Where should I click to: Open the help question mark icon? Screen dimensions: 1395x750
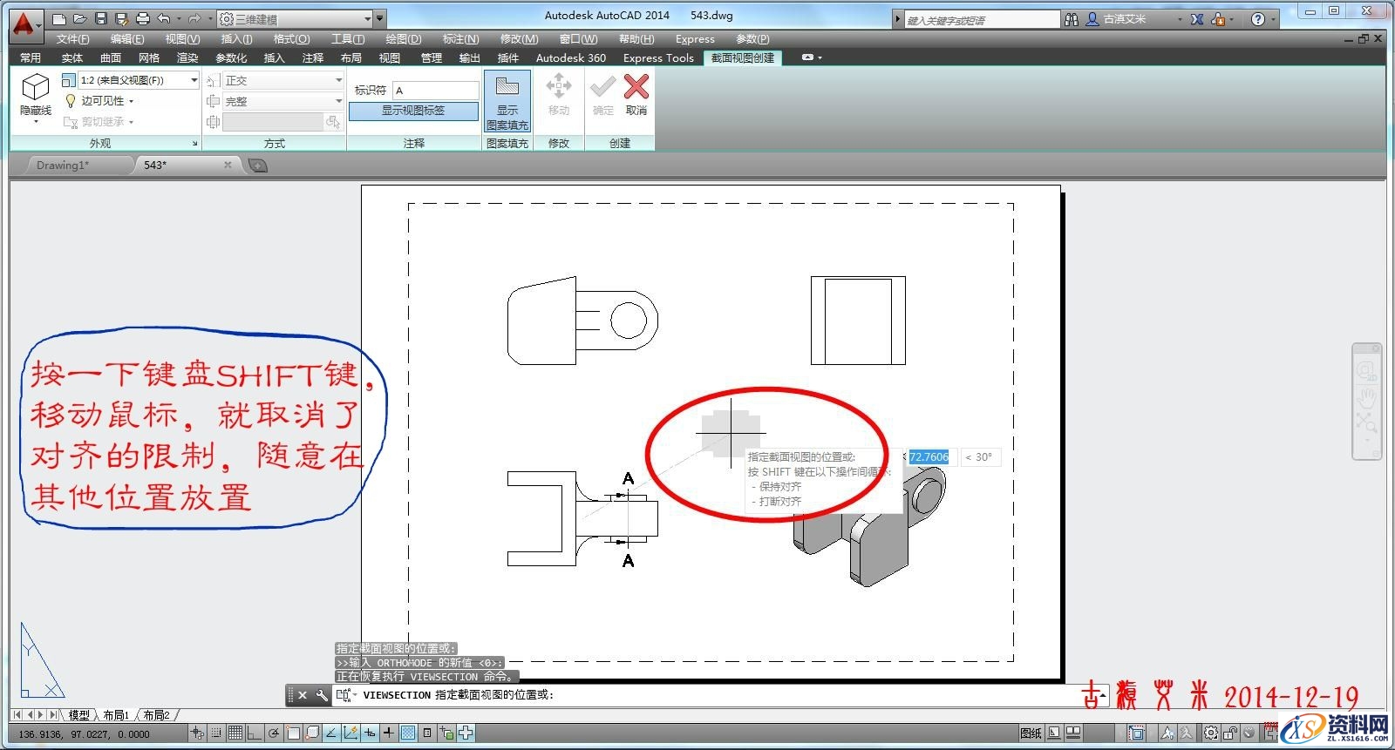tap(1257, 18)
